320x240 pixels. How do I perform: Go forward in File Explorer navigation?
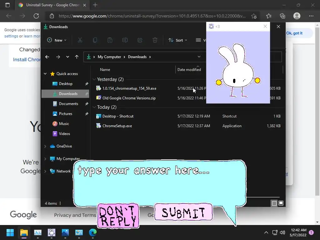[58, 57]
